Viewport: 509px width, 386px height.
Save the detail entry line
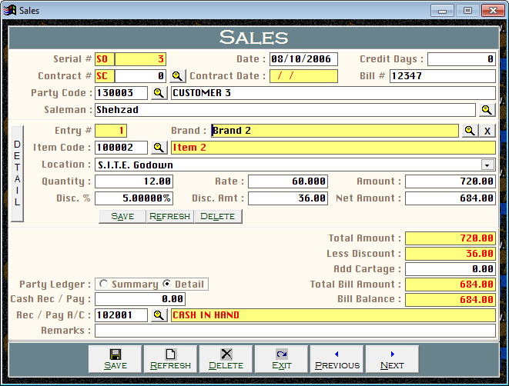122,216
